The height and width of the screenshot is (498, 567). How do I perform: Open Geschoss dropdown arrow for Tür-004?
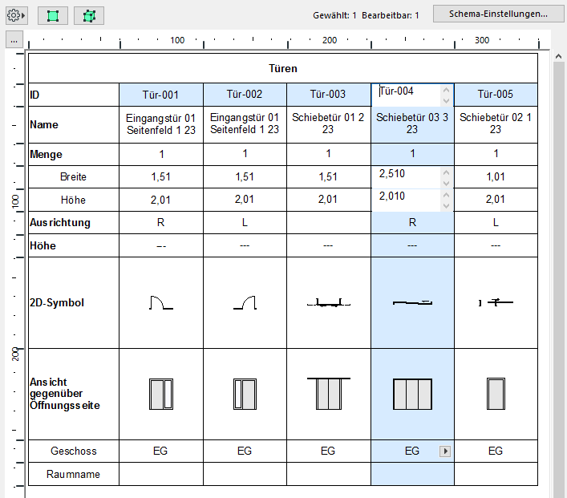click(x=445, y=451)
